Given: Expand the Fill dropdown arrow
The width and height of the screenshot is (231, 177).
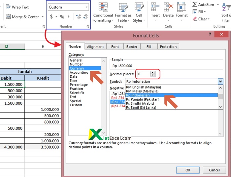Looking at the screenshot, I should (x=205, y=12).
